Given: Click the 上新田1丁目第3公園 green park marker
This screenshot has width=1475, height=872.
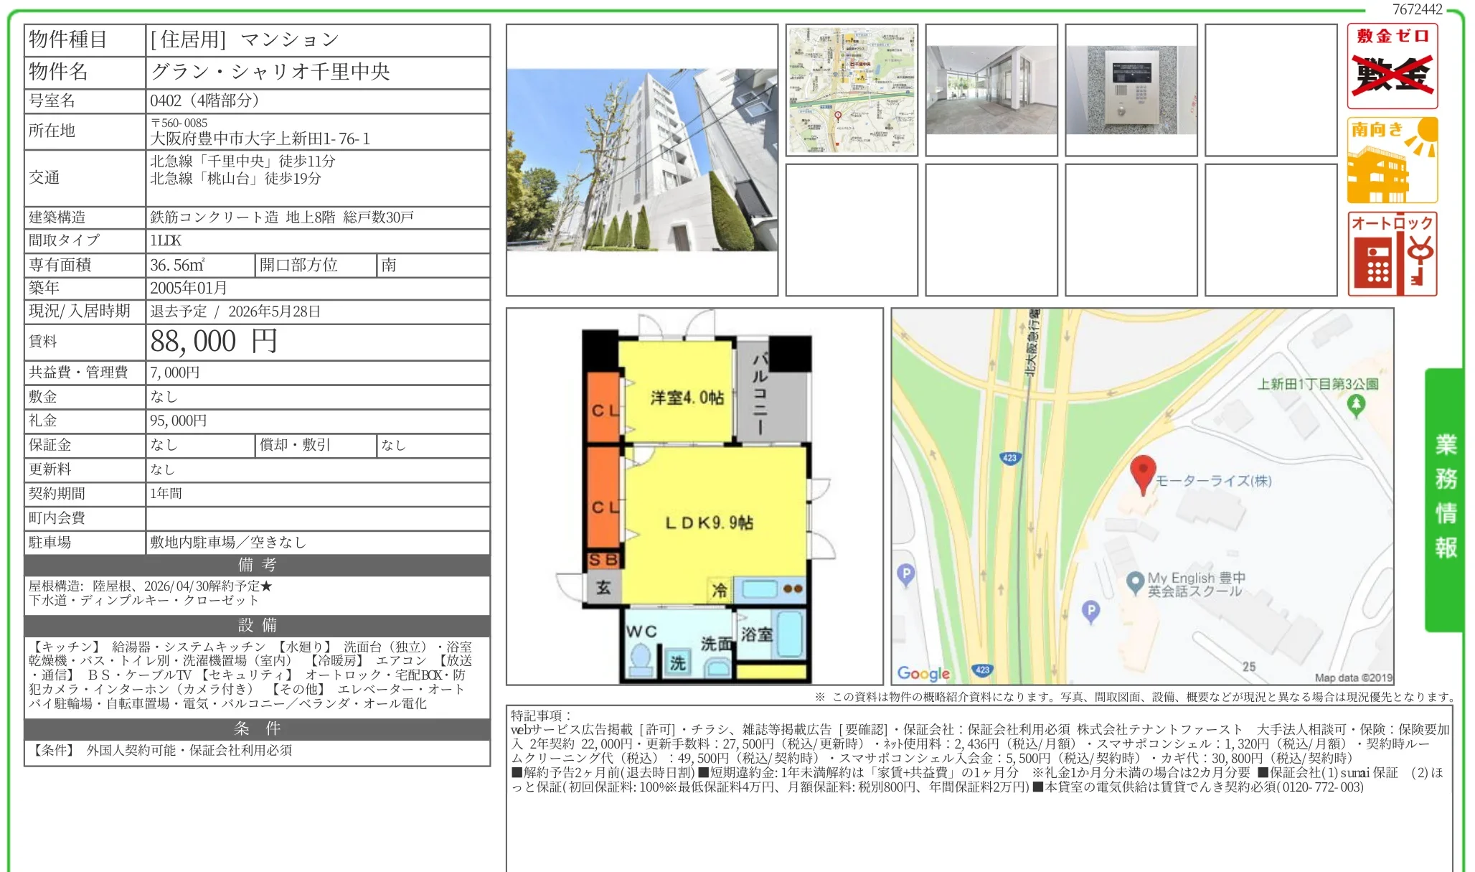Looking at the screenshot, I should (x=1355, y=405).
